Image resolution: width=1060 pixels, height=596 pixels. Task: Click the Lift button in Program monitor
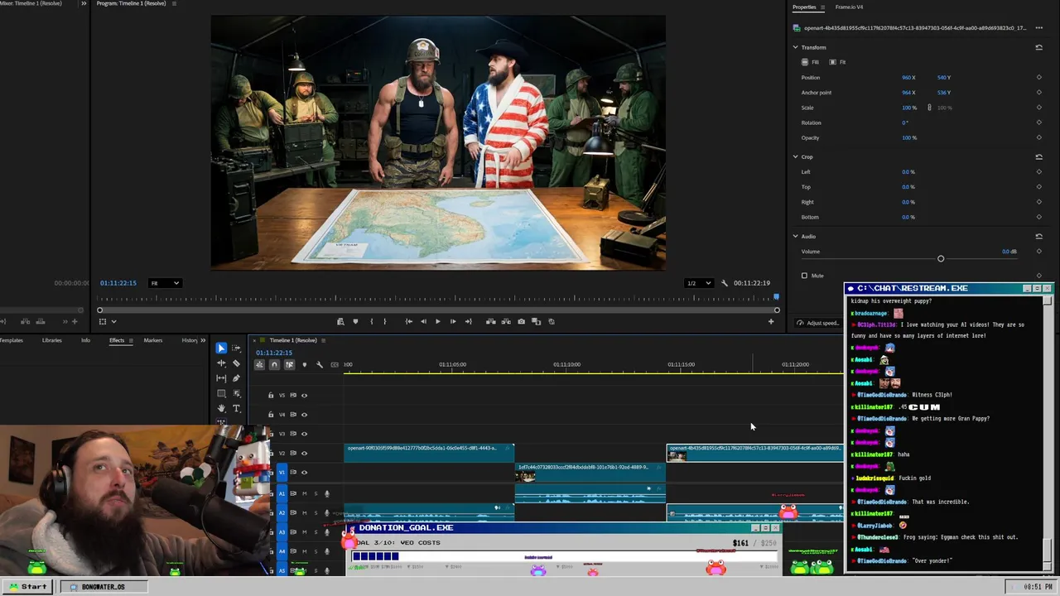pyautogui.click(x=490, y=321)
